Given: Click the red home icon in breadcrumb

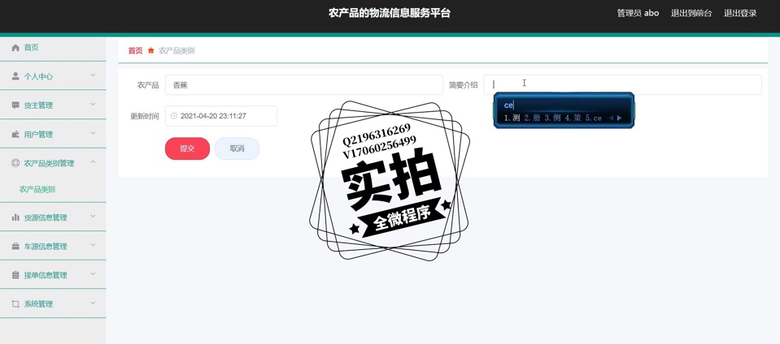Looking at the screenshot, I should 150,50.
